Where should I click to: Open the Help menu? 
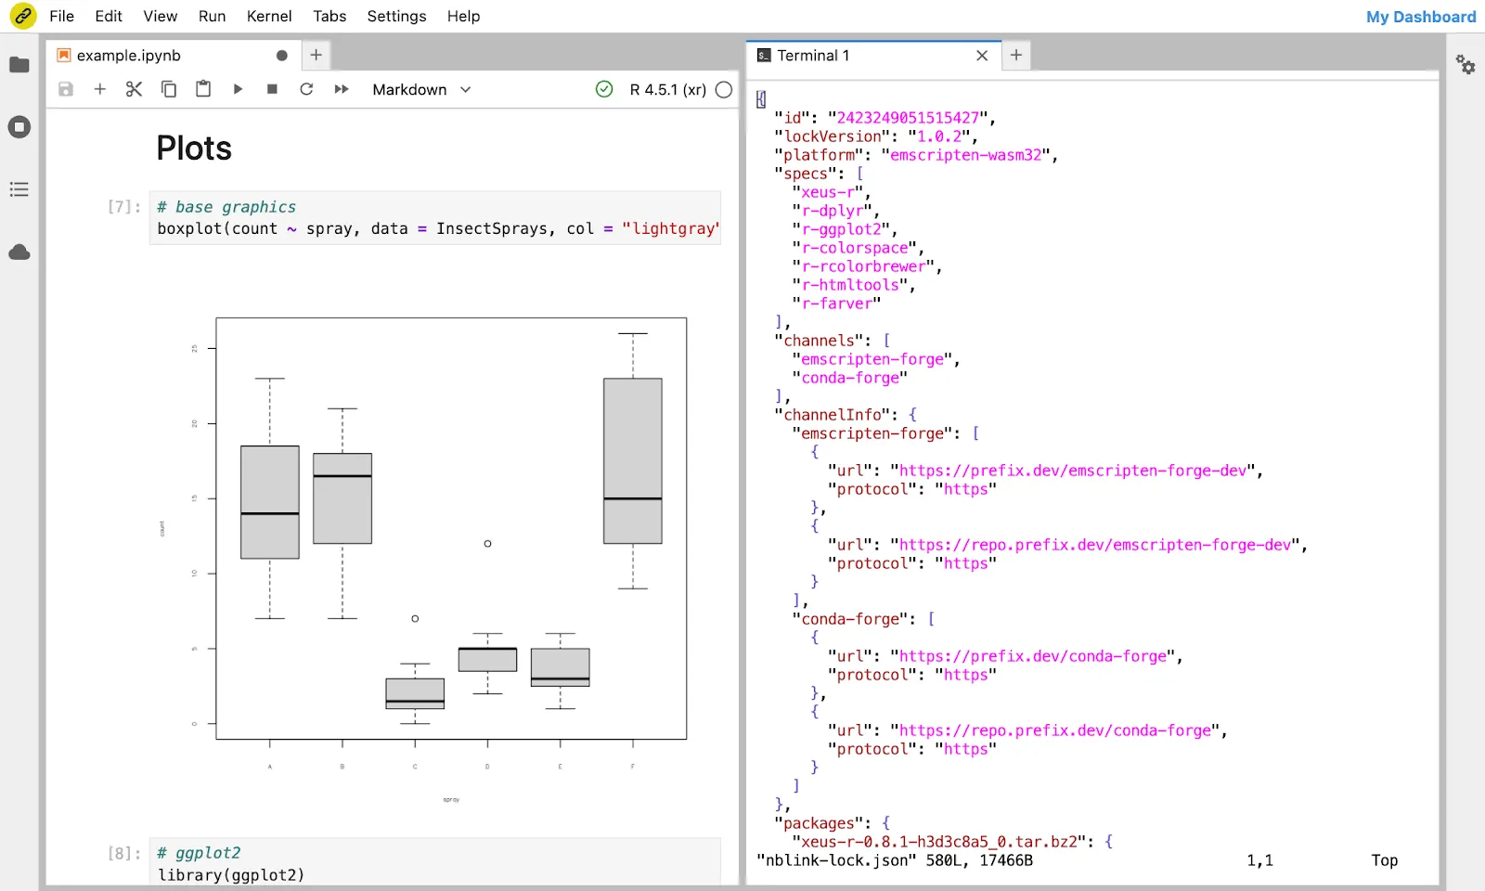click(x=463, y=16)
